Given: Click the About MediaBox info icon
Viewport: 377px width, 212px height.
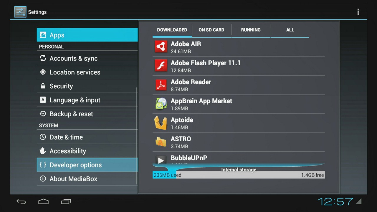Looking at the screenshot, I should (43, 179).
